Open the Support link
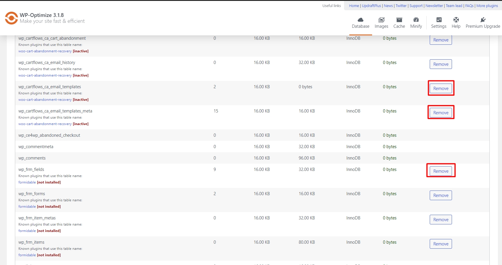Viewport: 502px width, 265px height. (416, 6)
